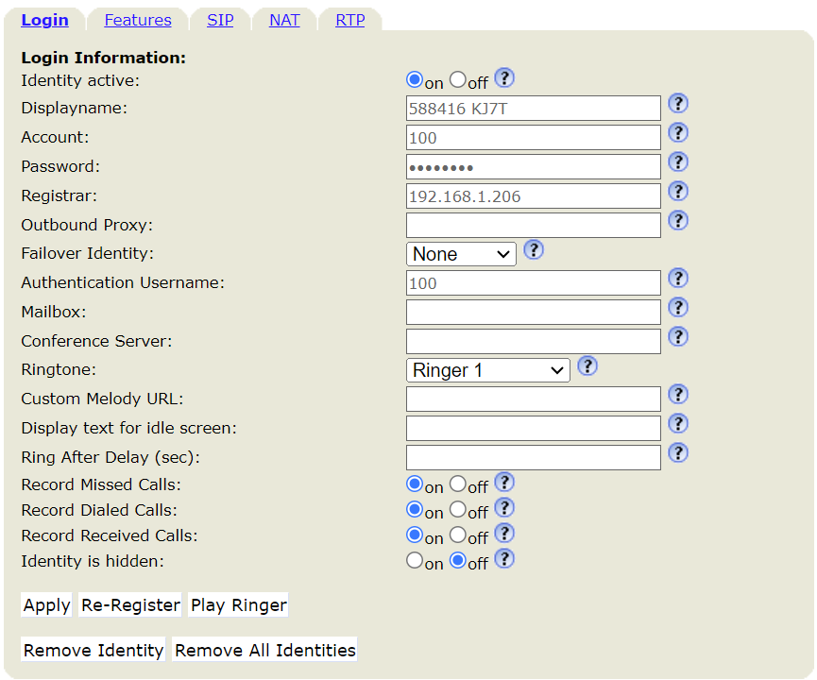
Task: Focus the Ring After Delay field
Action: tap(533, 457)
